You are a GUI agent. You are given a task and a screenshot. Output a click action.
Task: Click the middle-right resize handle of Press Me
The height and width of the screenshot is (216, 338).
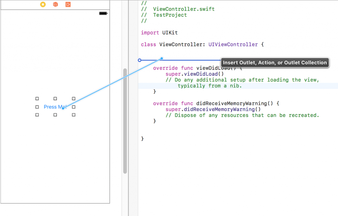74,107
